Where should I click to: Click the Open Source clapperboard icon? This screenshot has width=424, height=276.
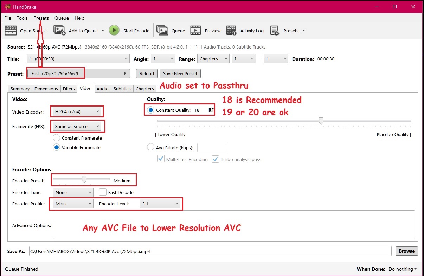point(11,31)
